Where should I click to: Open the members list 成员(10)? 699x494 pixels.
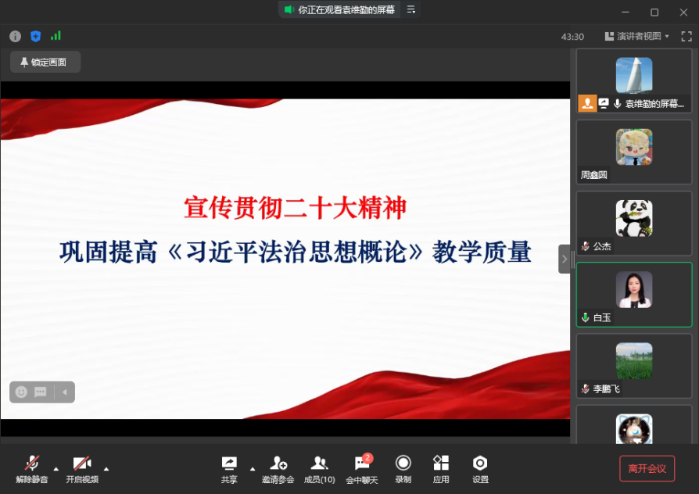(x=319, y=468)
